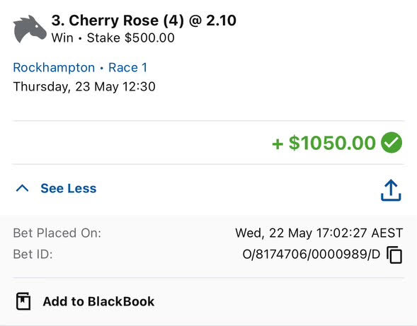The height and width of the screenshot is (326, 417).
Task: Select Add to BlackBook
Action: [98, 301]
